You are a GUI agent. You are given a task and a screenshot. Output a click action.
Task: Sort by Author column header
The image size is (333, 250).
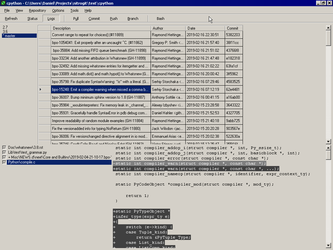168,28
